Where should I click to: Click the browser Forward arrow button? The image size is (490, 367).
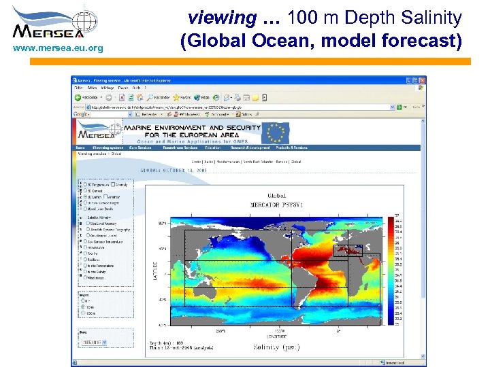(x=108, y=98)
